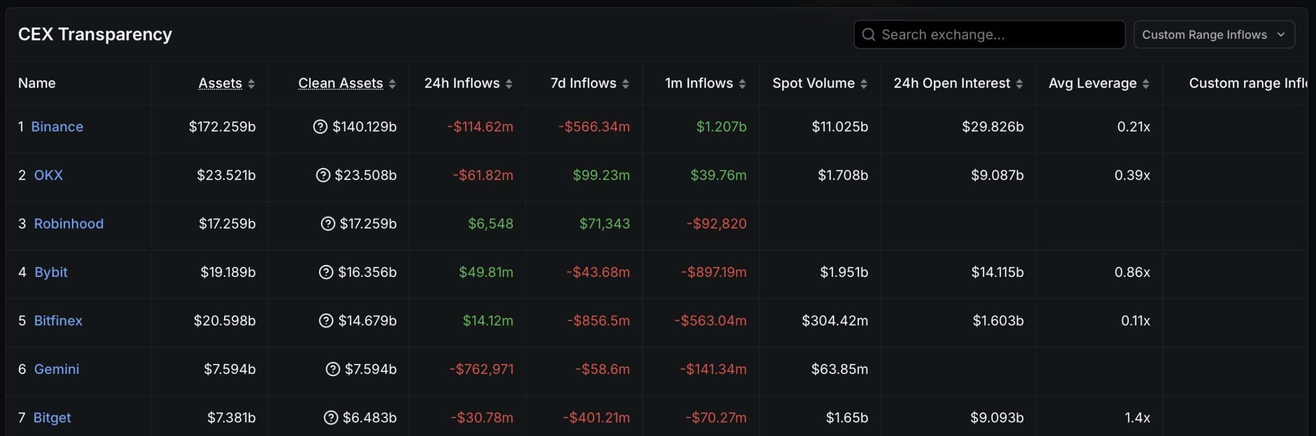This screenshot has height=436, width=1316.
Task: Sort by the Assets column header
Action: click(225, 83)
